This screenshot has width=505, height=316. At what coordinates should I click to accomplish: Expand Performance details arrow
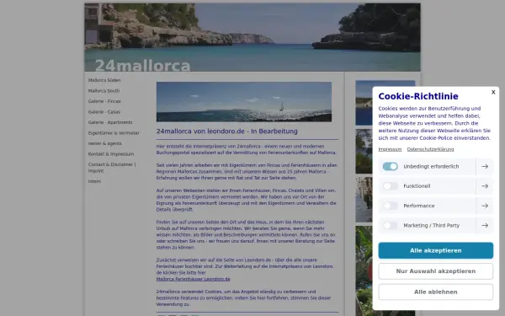[x=485, y=206]
